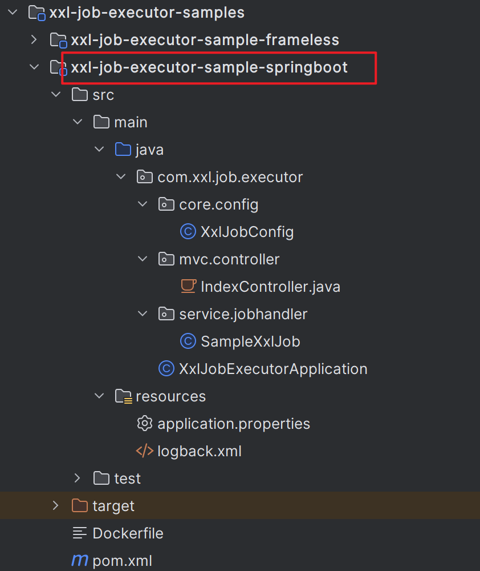Select the java source folder
This screenshot has width=480, height=571.
[x=149, y=150]
